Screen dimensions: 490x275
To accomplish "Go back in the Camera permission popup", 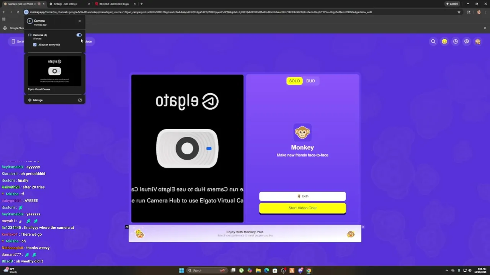I will pyautogui.click(x=30, y=21).
